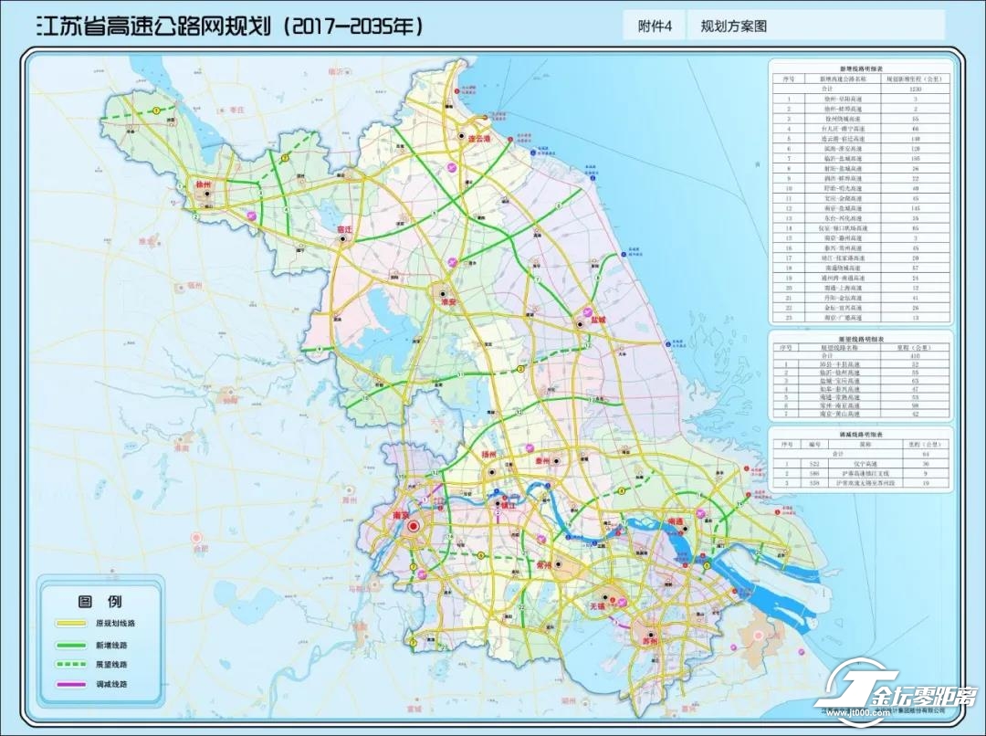The width and height of the screenshot is (986, 736).
Task: Click the 规划方案图 header label
Action: coord(734,26)
